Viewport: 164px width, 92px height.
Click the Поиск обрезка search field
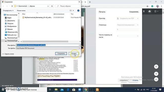pyautogui.click(x=67, y=6)
